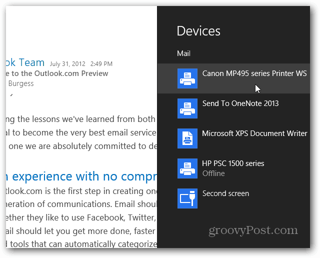This screenshot has height=258, width=320.
Task: Click the July 31, 2012 date
Action: [x=67, y=64]
